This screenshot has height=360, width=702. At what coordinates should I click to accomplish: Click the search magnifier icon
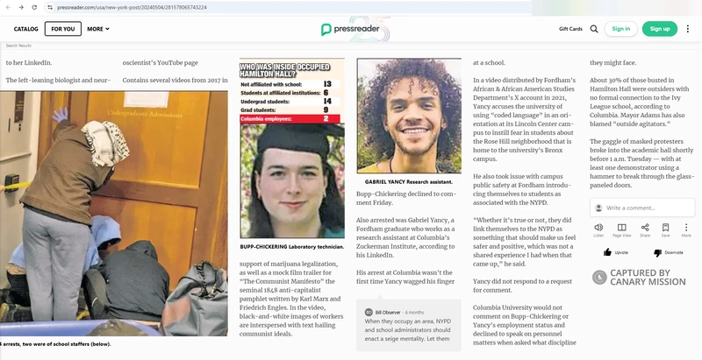tap(594, 29)
